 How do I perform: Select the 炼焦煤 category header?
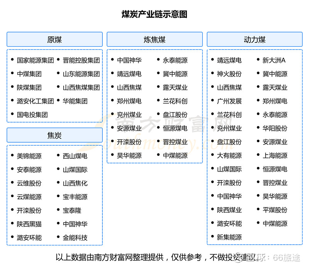(154, 40)
